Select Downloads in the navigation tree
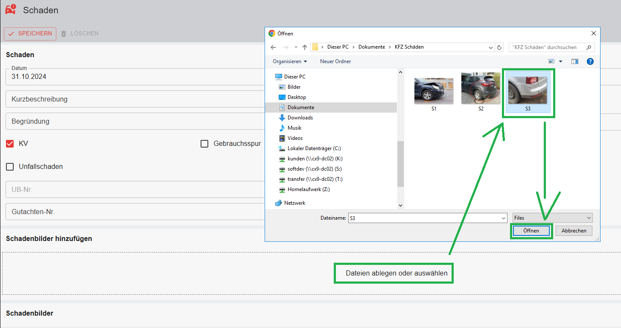The image size is (621, 328). pos(300,118)
